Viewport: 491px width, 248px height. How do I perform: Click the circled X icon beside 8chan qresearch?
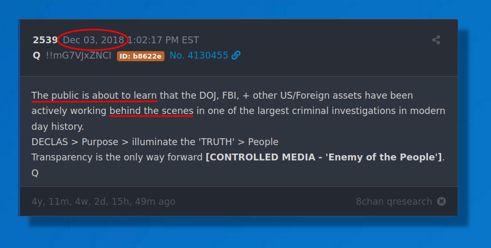[441, 202]
